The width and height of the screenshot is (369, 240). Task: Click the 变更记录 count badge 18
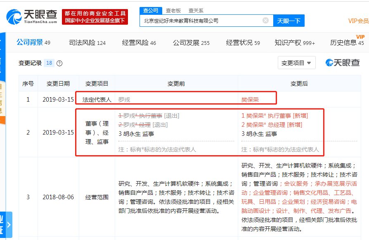[x=49, y=63]
